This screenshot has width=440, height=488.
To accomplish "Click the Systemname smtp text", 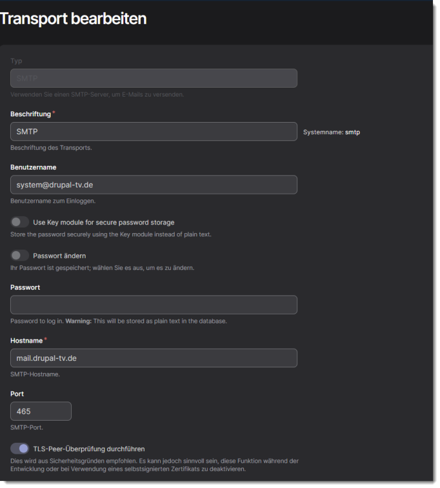I will coord(331,132).
